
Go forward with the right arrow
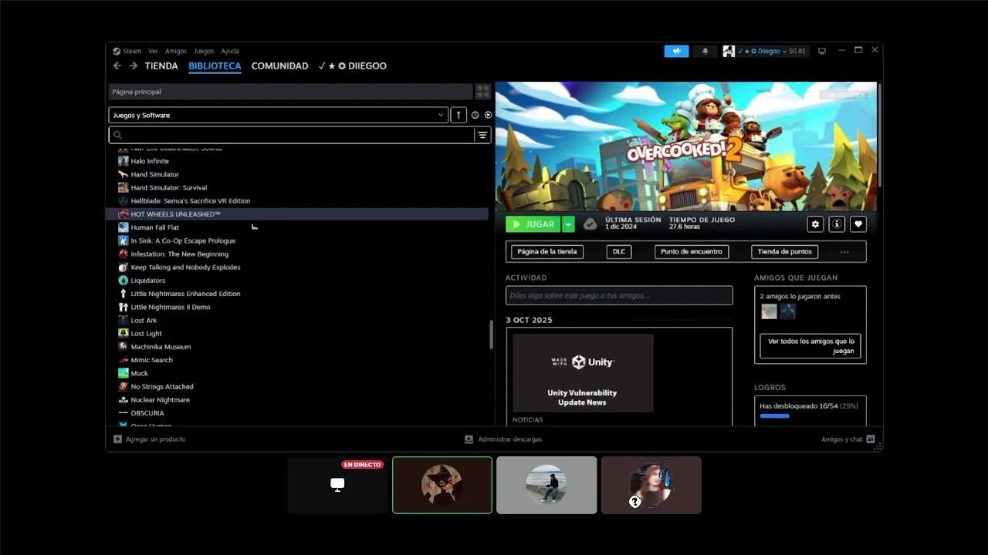(133, 66)
